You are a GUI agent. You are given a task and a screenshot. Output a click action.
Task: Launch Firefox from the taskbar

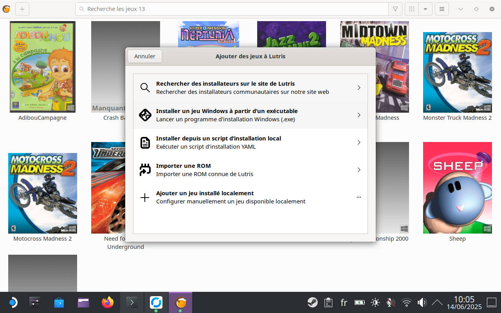point(108,302)
